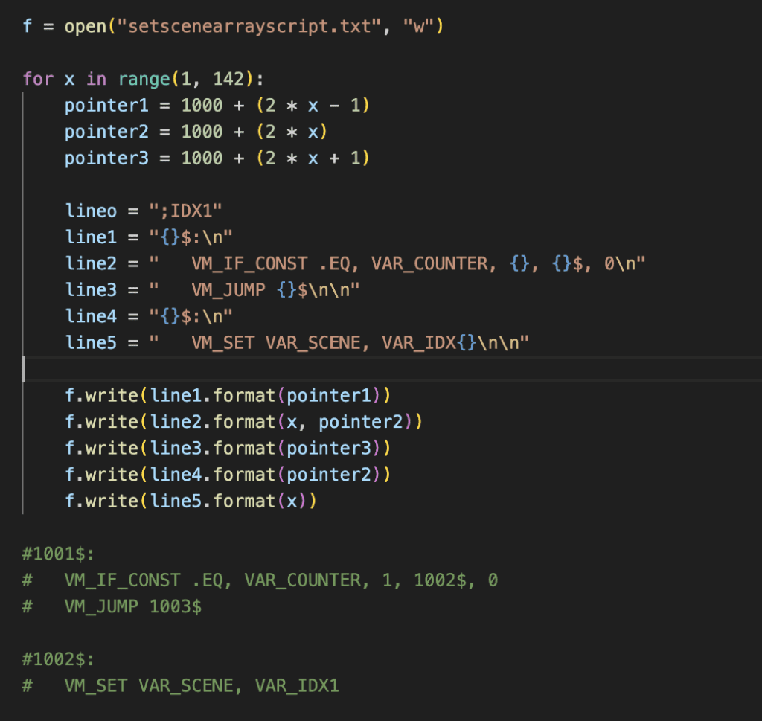Click "pointer3" in the line3.format call

coord(329,448)
